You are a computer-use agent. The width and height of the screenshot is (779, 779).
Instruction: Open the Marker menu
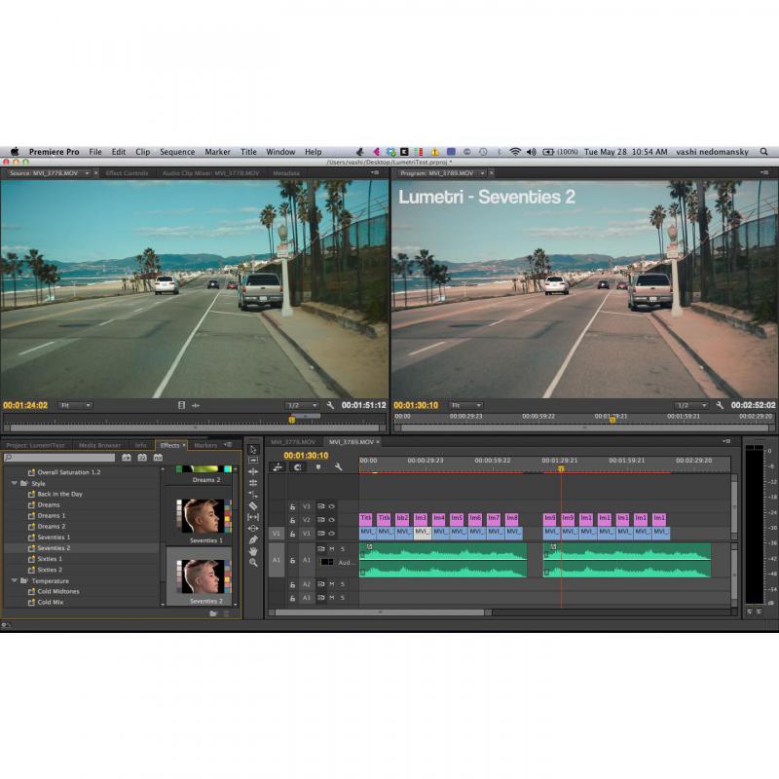(217, 152)
